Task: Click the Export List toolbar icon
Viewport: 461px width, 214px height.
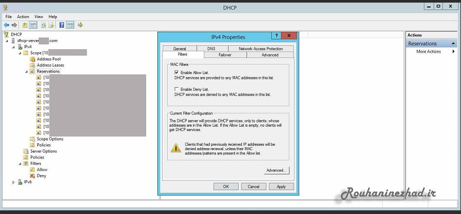Action: [x=51, y=25]
